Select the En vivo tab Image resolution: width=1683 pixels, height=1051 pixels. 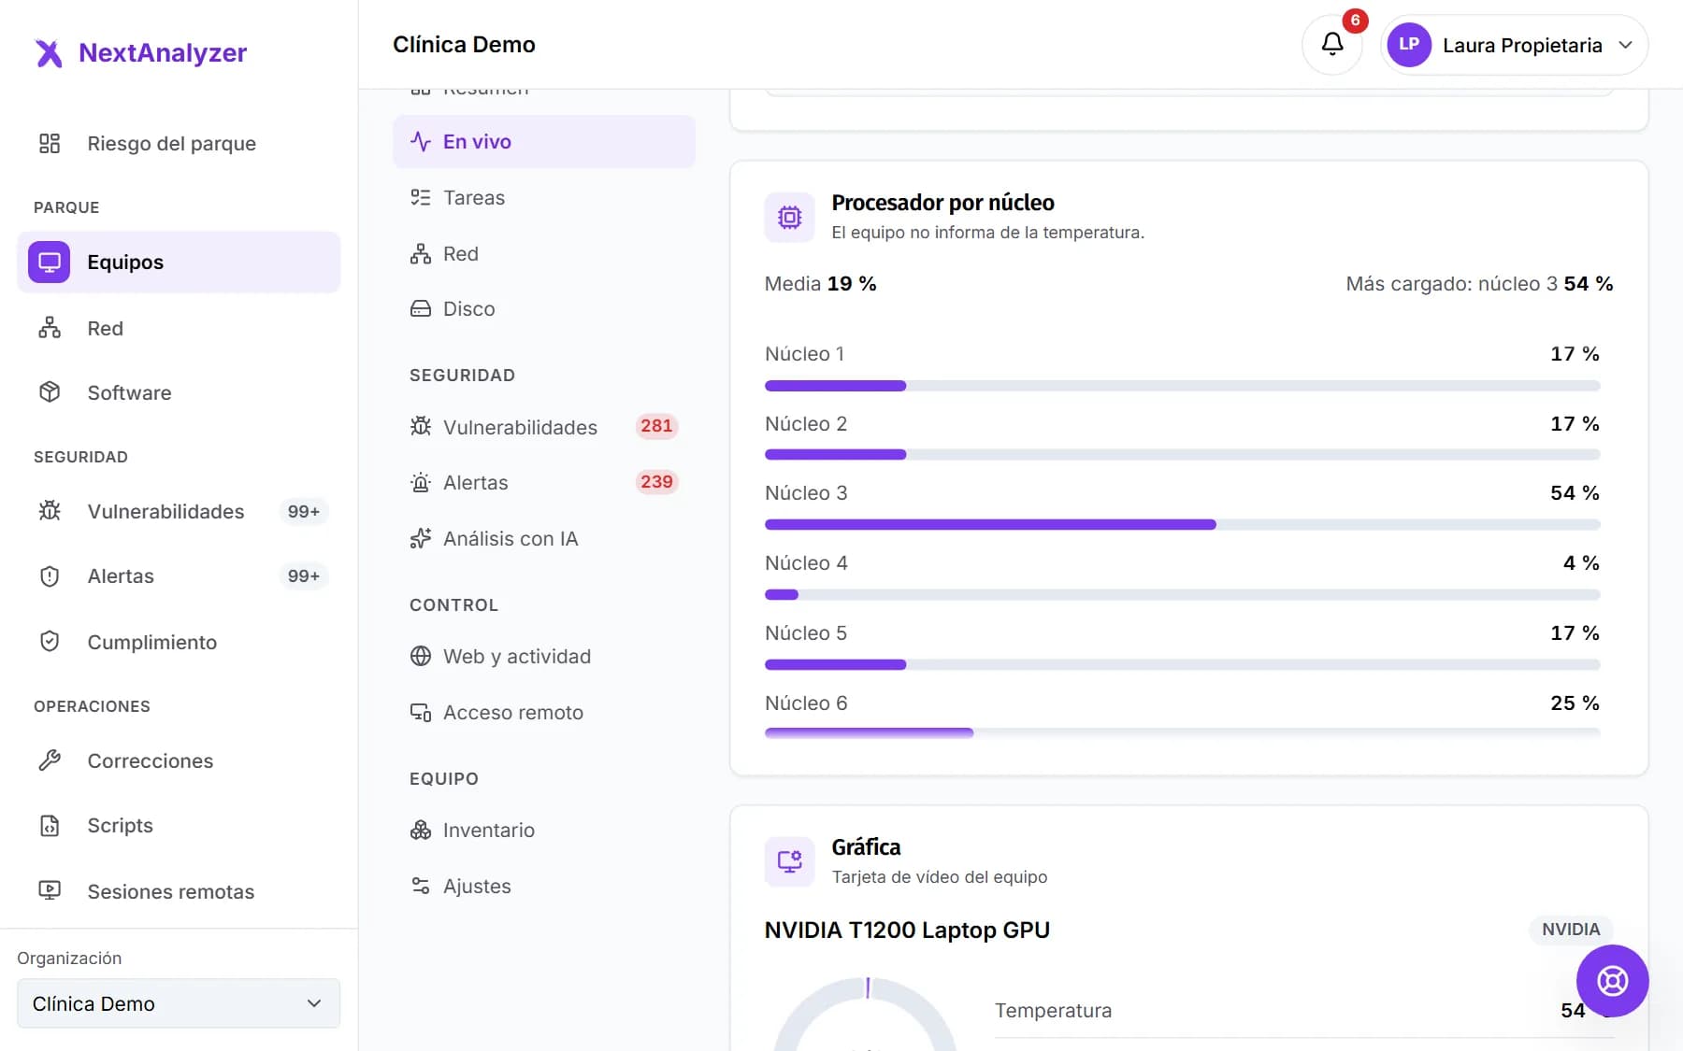coord(544,142)
